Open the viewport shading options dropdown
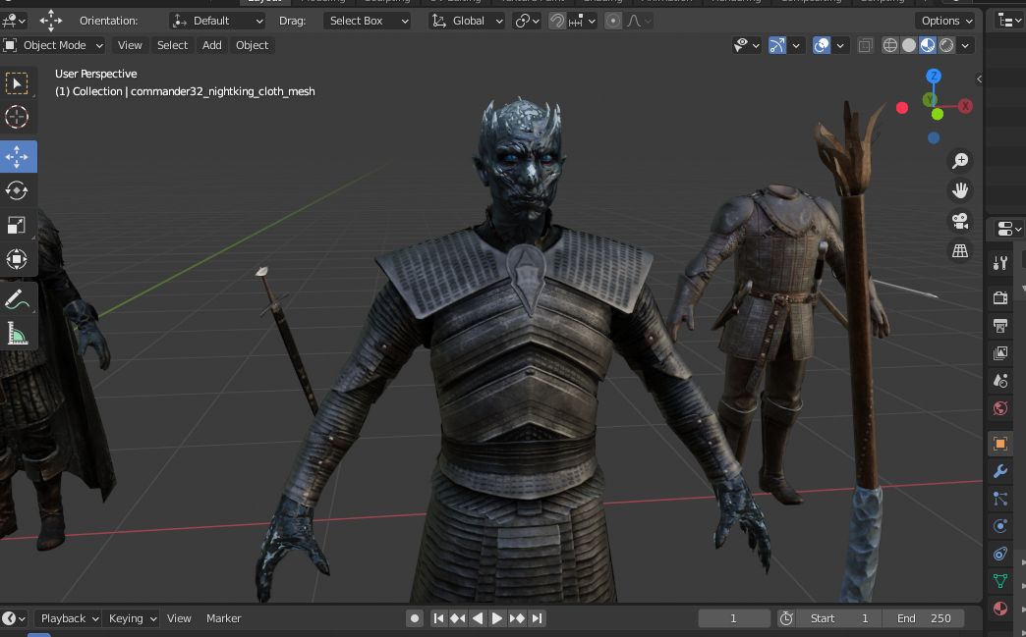This screenshot has width=1026, height=637. tap(965, 45)
